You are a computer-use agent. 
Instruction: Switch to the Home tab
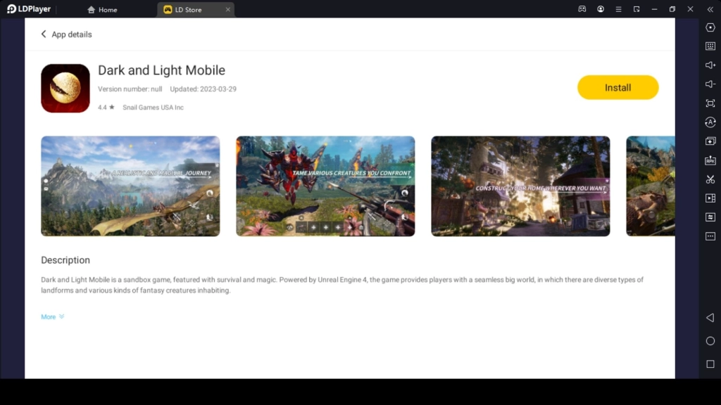pyautogui.click(x=102, y=9)
